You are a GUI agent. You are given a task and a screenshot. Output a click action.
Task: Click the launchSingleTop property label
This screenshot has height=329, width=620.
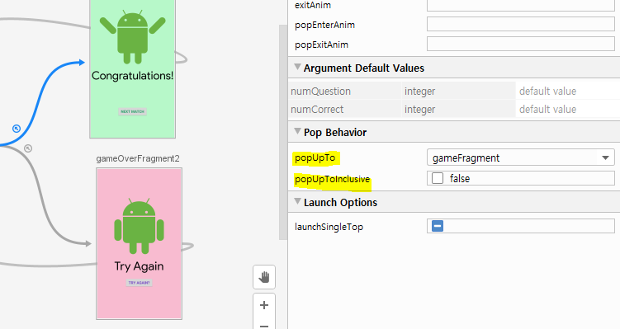tap(329, 227)
